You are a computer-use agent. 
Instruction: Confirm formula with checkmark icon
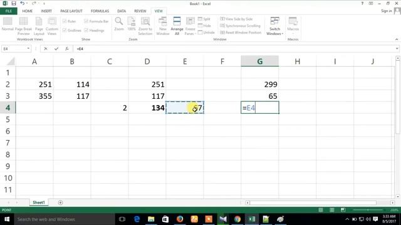(56, 49)
